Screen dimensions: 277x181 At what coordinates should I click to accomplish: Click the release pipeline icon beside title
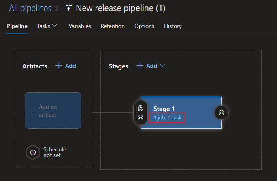(x=68, y=8)
